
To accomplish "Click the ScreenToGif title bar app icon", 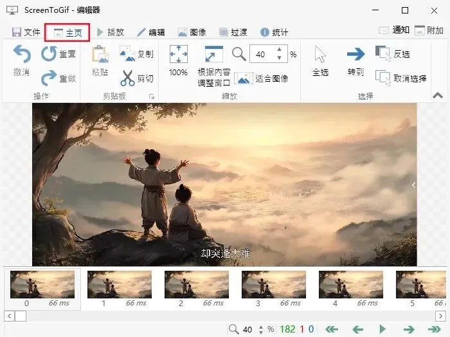I will (x=12, y=10).
